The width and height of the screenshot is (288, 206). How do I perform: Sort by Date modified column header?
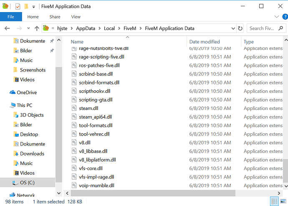coord(205,42)
